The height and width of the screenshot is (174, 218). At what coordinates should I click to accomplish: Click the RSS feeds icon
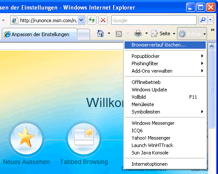119,34
